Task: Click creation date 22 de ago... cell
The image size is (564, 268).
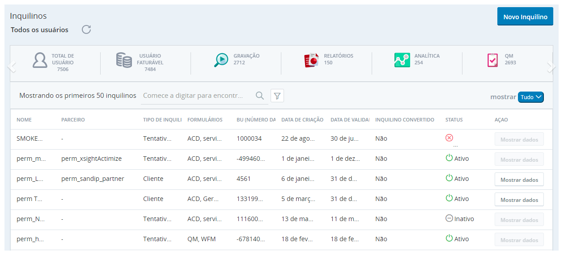Action: coord(298,138)
